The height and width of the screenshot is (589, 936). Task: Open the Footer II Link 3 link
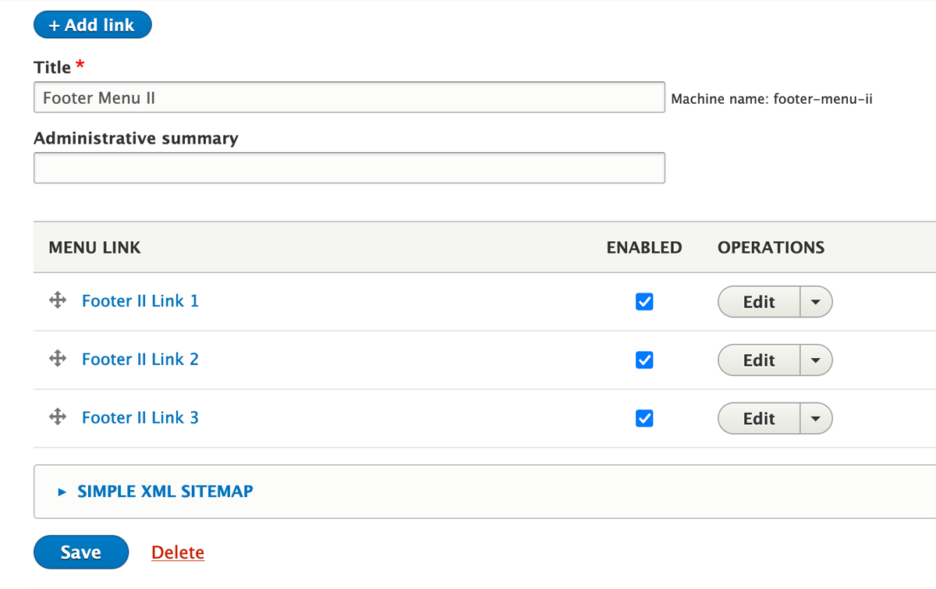click(140, 417)
